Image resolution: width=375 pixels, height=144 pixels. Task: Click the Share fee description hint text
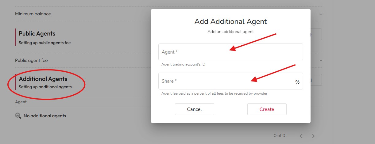pyautogui.click(x=214, y=93)
